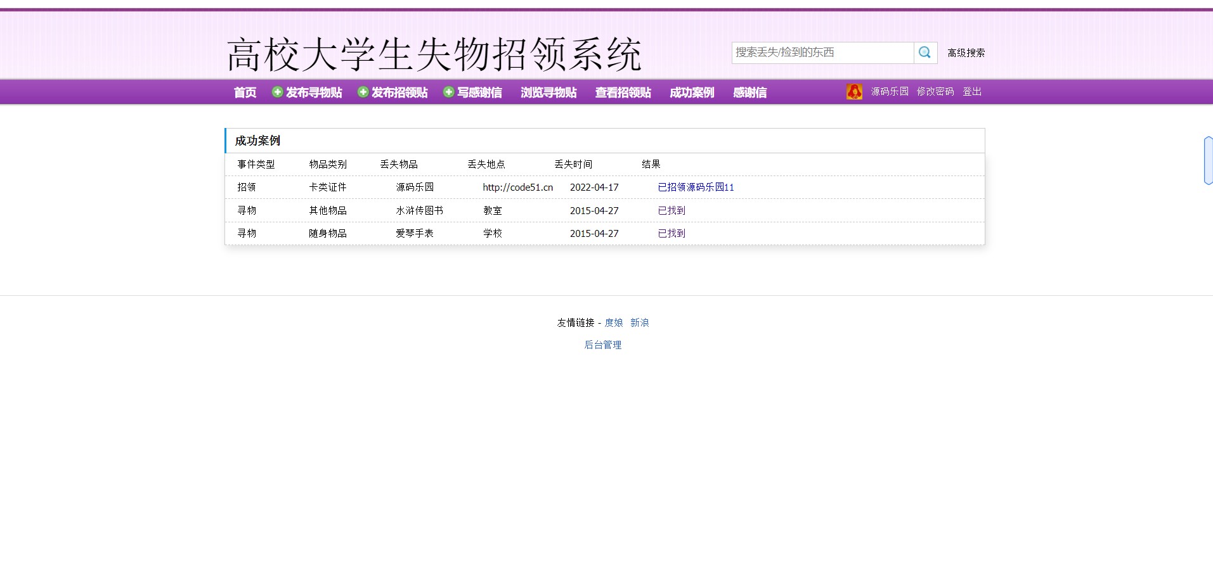Click 已找到 for 爱琴手表 row

click(x=671, y=234)
